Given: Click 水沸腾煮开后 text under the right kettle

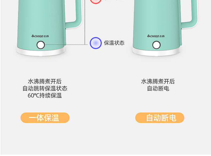Looking at the screenshot, I should pos(158,81).
